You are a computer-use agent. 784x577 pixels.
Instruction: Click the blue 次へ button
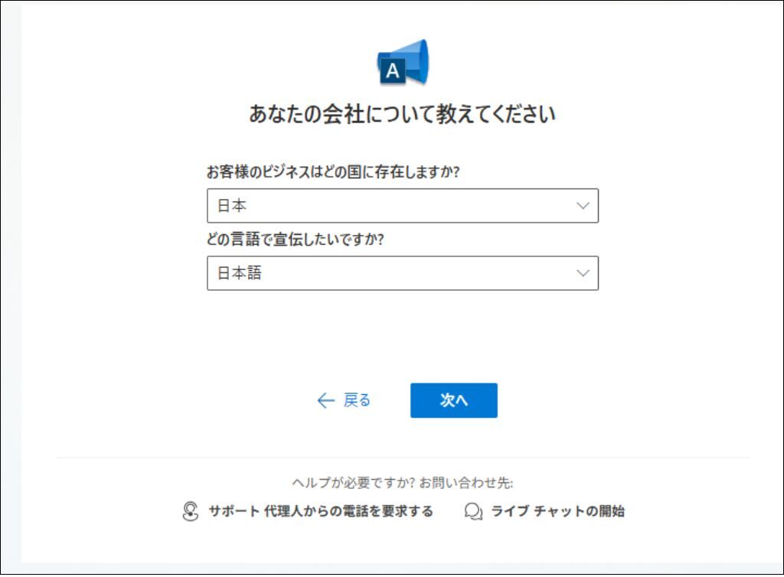pos(453,400)
